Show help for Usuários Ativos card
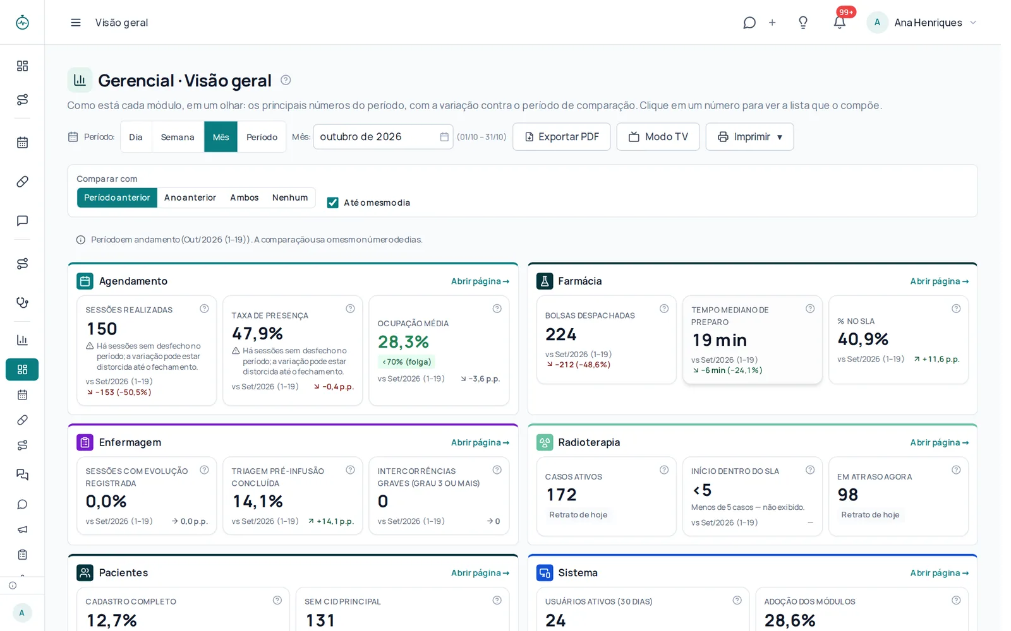This screenshot has width=1011, height=631. click(737, 600)
